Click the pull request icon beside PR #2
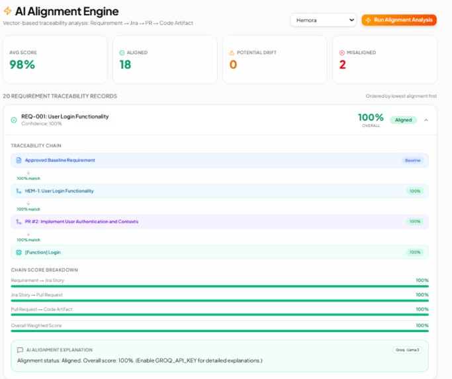The image size is (452, 379). tap(19, 222)
